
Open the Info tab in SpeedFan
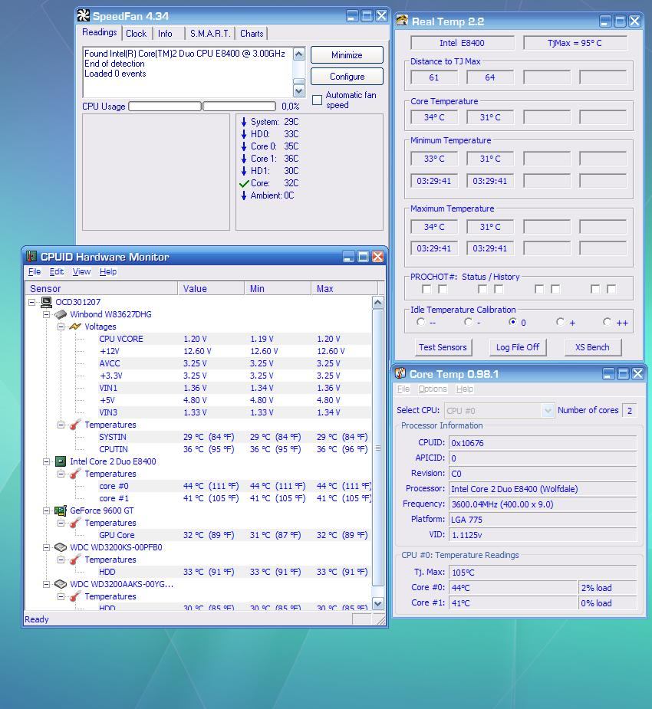165,34
